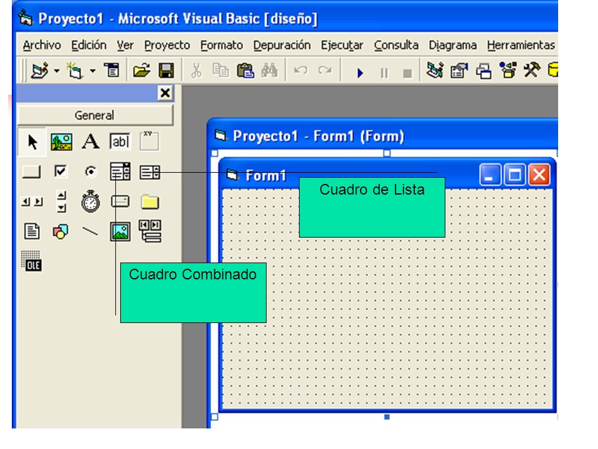
Task: Select the Image control tool
Action: tap(120, 231)
